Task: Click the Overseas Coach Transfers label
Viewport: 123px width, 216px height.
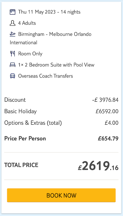Action: tap(45, 76)
